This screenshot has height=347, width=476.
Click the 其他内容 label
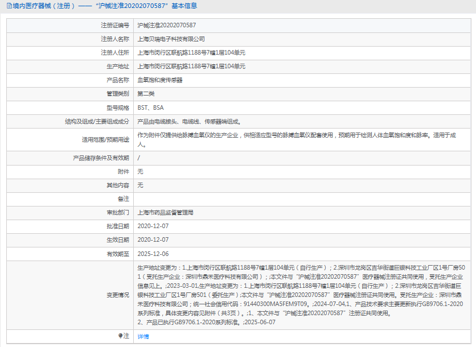118,185
